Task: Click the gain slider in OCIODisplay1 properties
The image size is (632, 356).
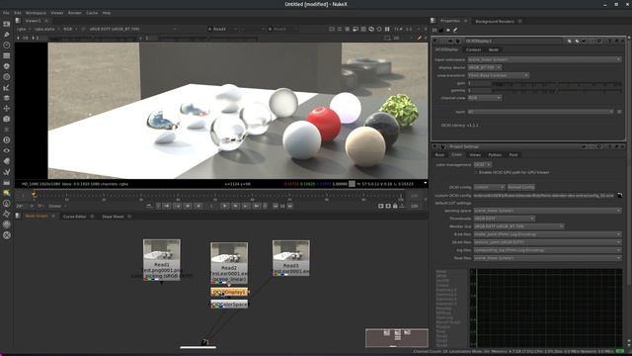Action: [557, 83]
